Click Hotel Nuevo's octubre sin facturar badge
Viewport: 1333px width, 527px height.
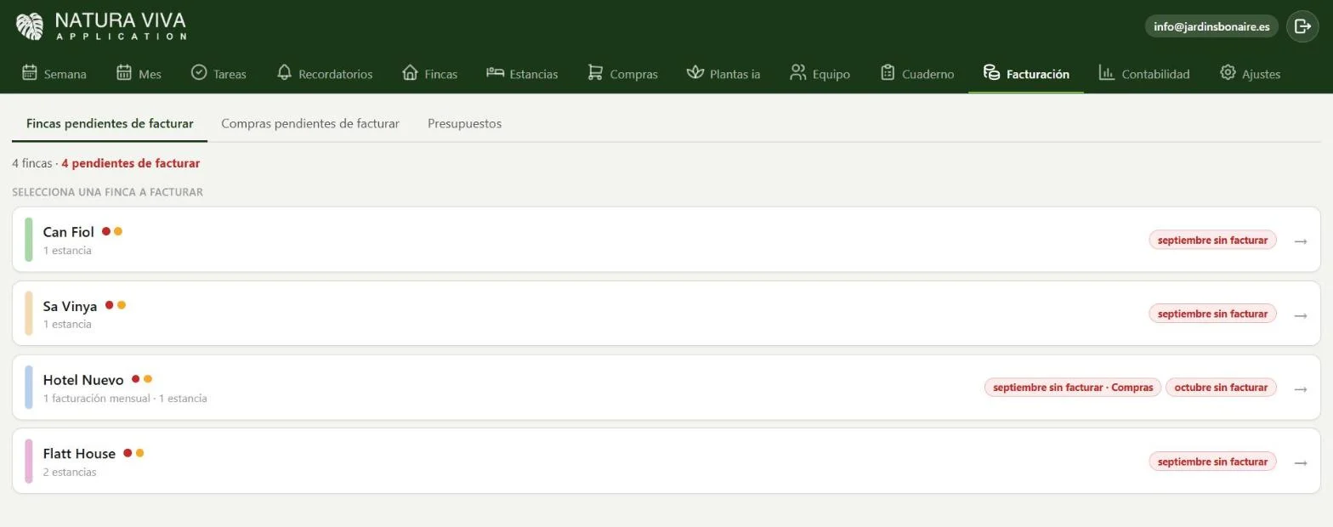(x=1221, y=388)
